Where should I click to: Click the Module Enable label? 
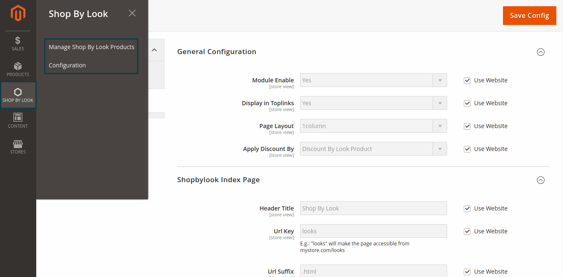pyautogui.click(x=273, y=80)
